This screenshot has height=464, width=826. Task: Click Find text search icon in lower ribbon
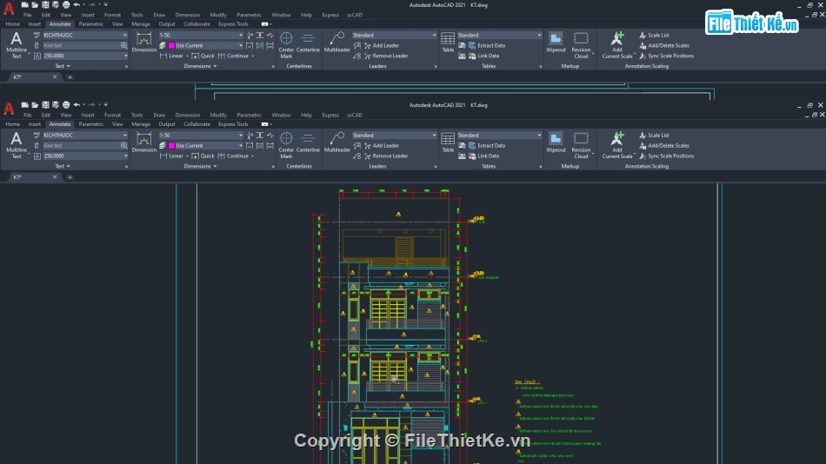(123, 145)
